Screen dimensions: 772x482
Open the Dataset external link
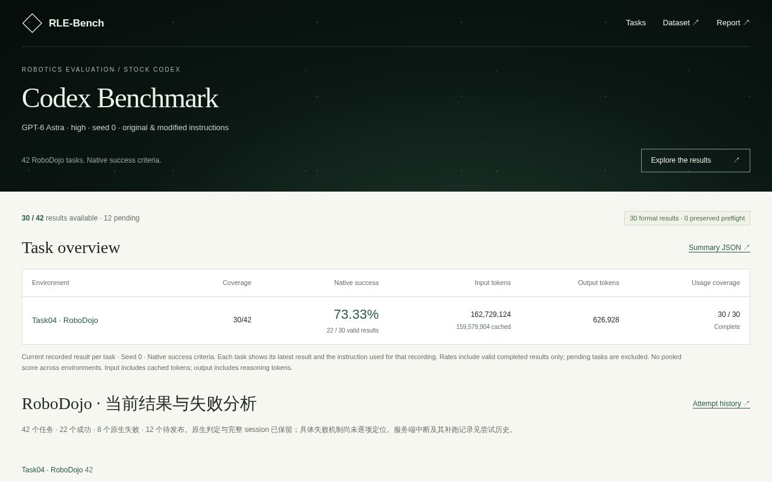[681, 23]
